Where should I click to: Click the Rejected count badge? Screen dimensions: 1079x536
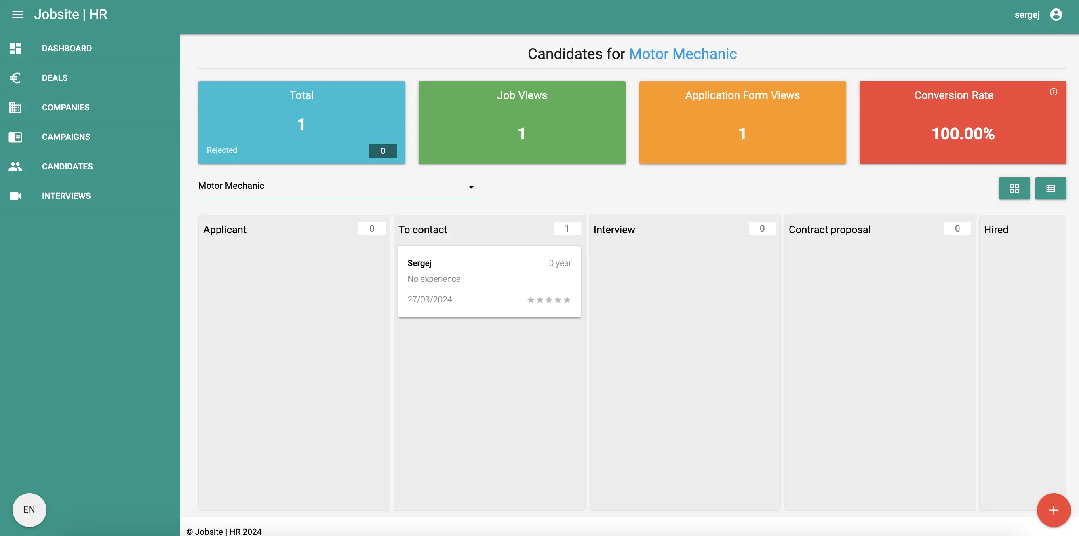click(382, 151)
